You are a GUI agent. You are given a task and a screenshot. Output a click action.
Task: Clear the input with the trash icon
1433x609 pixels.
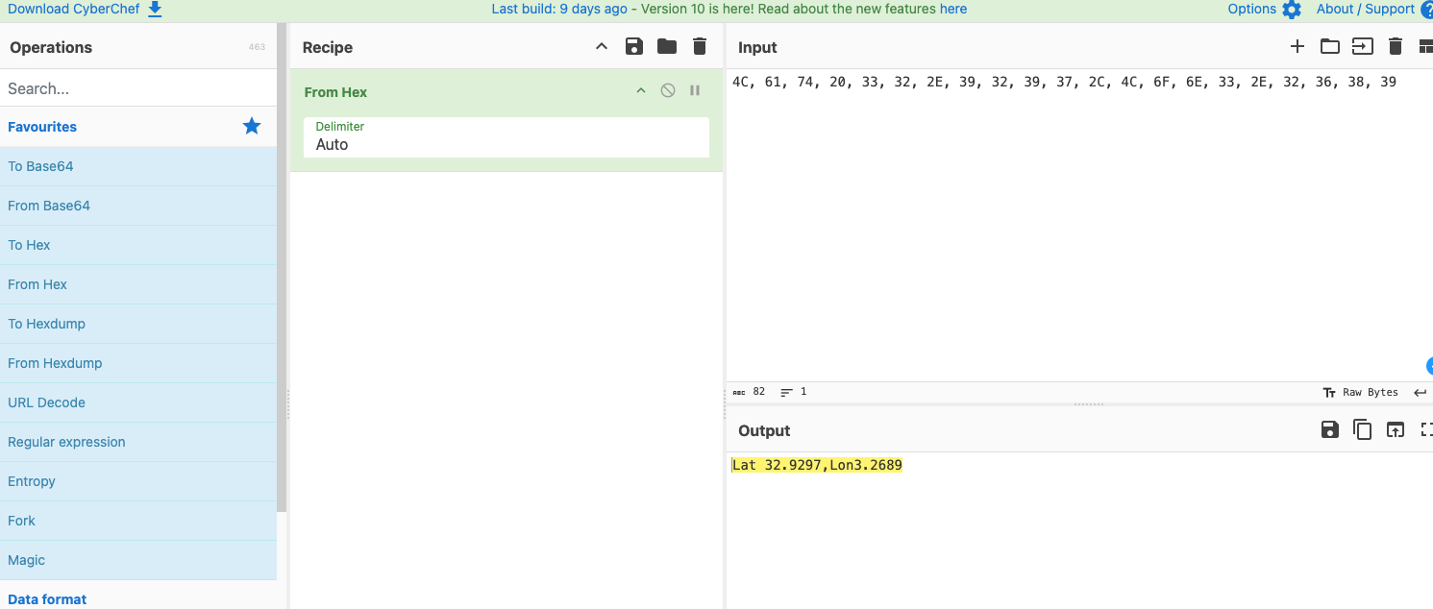pos(1396,46)
